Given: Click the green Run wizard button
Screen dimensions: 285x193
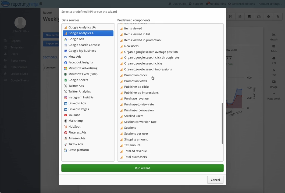Looking at the screenshot, I should tap(142, 168).
